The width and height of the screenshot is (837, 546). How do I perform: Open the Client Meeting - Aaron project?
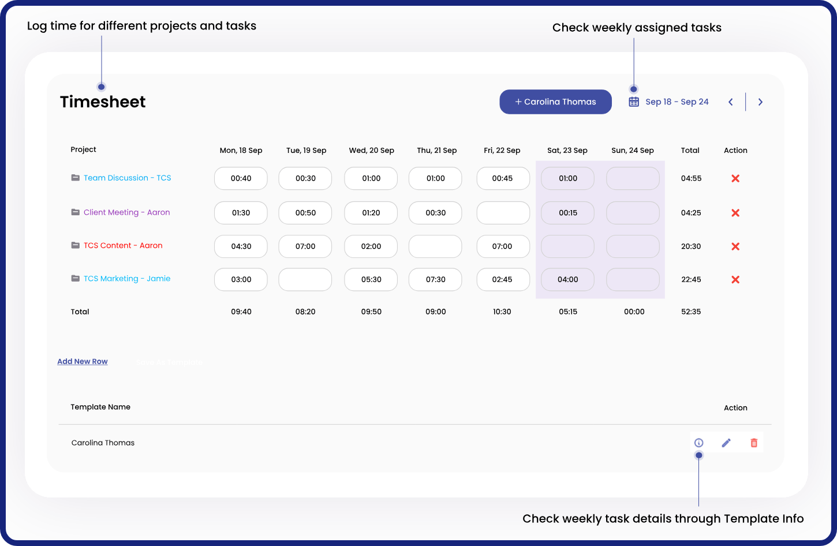126,212
